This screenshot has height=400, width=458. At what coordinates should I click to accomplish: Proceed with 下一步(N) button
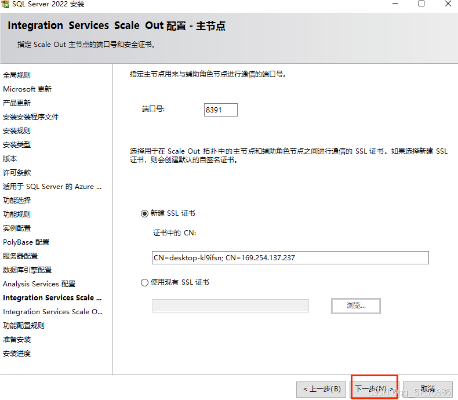point(375,389)
